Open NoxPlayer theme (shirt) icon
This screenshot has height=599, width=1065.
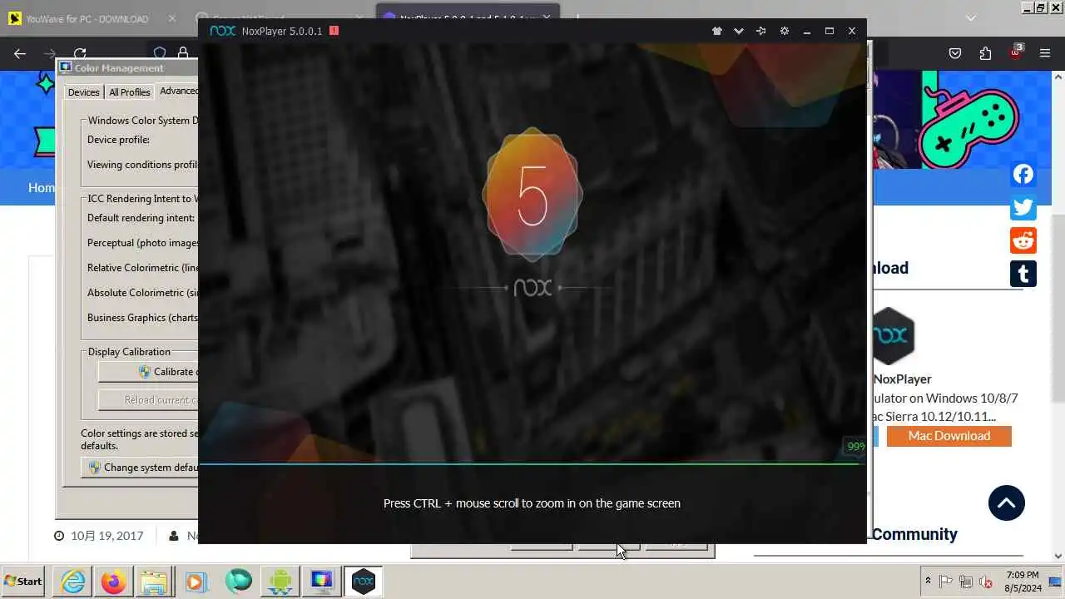point(716,31)
